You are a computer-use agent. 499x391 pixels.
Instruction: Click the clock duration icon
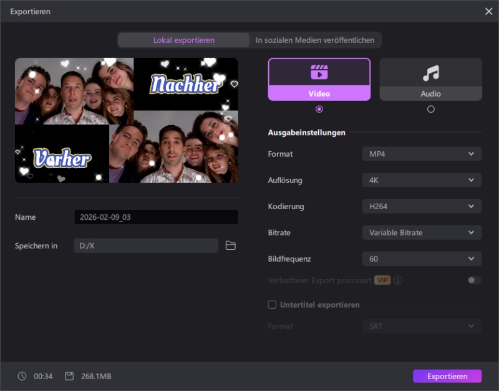point(22,376)
